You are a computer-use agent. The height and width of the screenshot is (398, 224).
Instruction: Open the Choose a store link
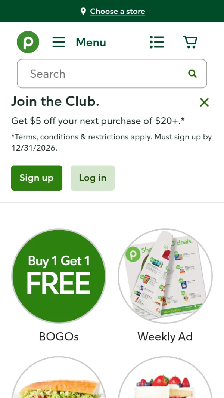point(118,12)
